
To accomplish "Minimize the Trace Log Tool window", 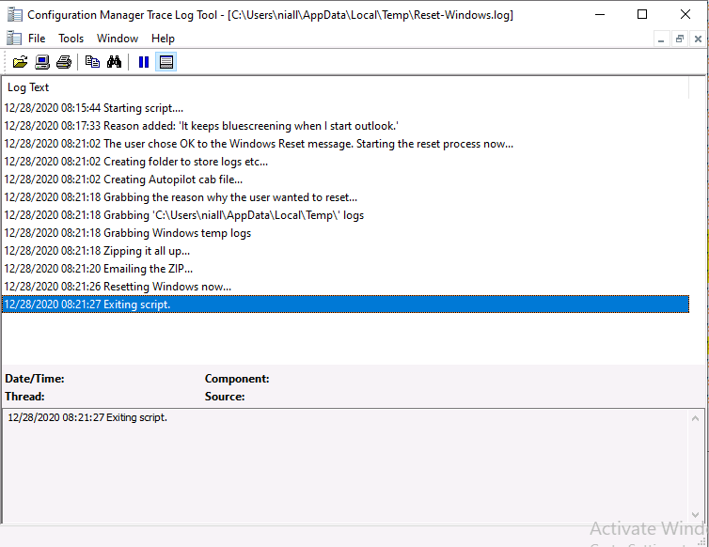I will [x=600, y=14].
